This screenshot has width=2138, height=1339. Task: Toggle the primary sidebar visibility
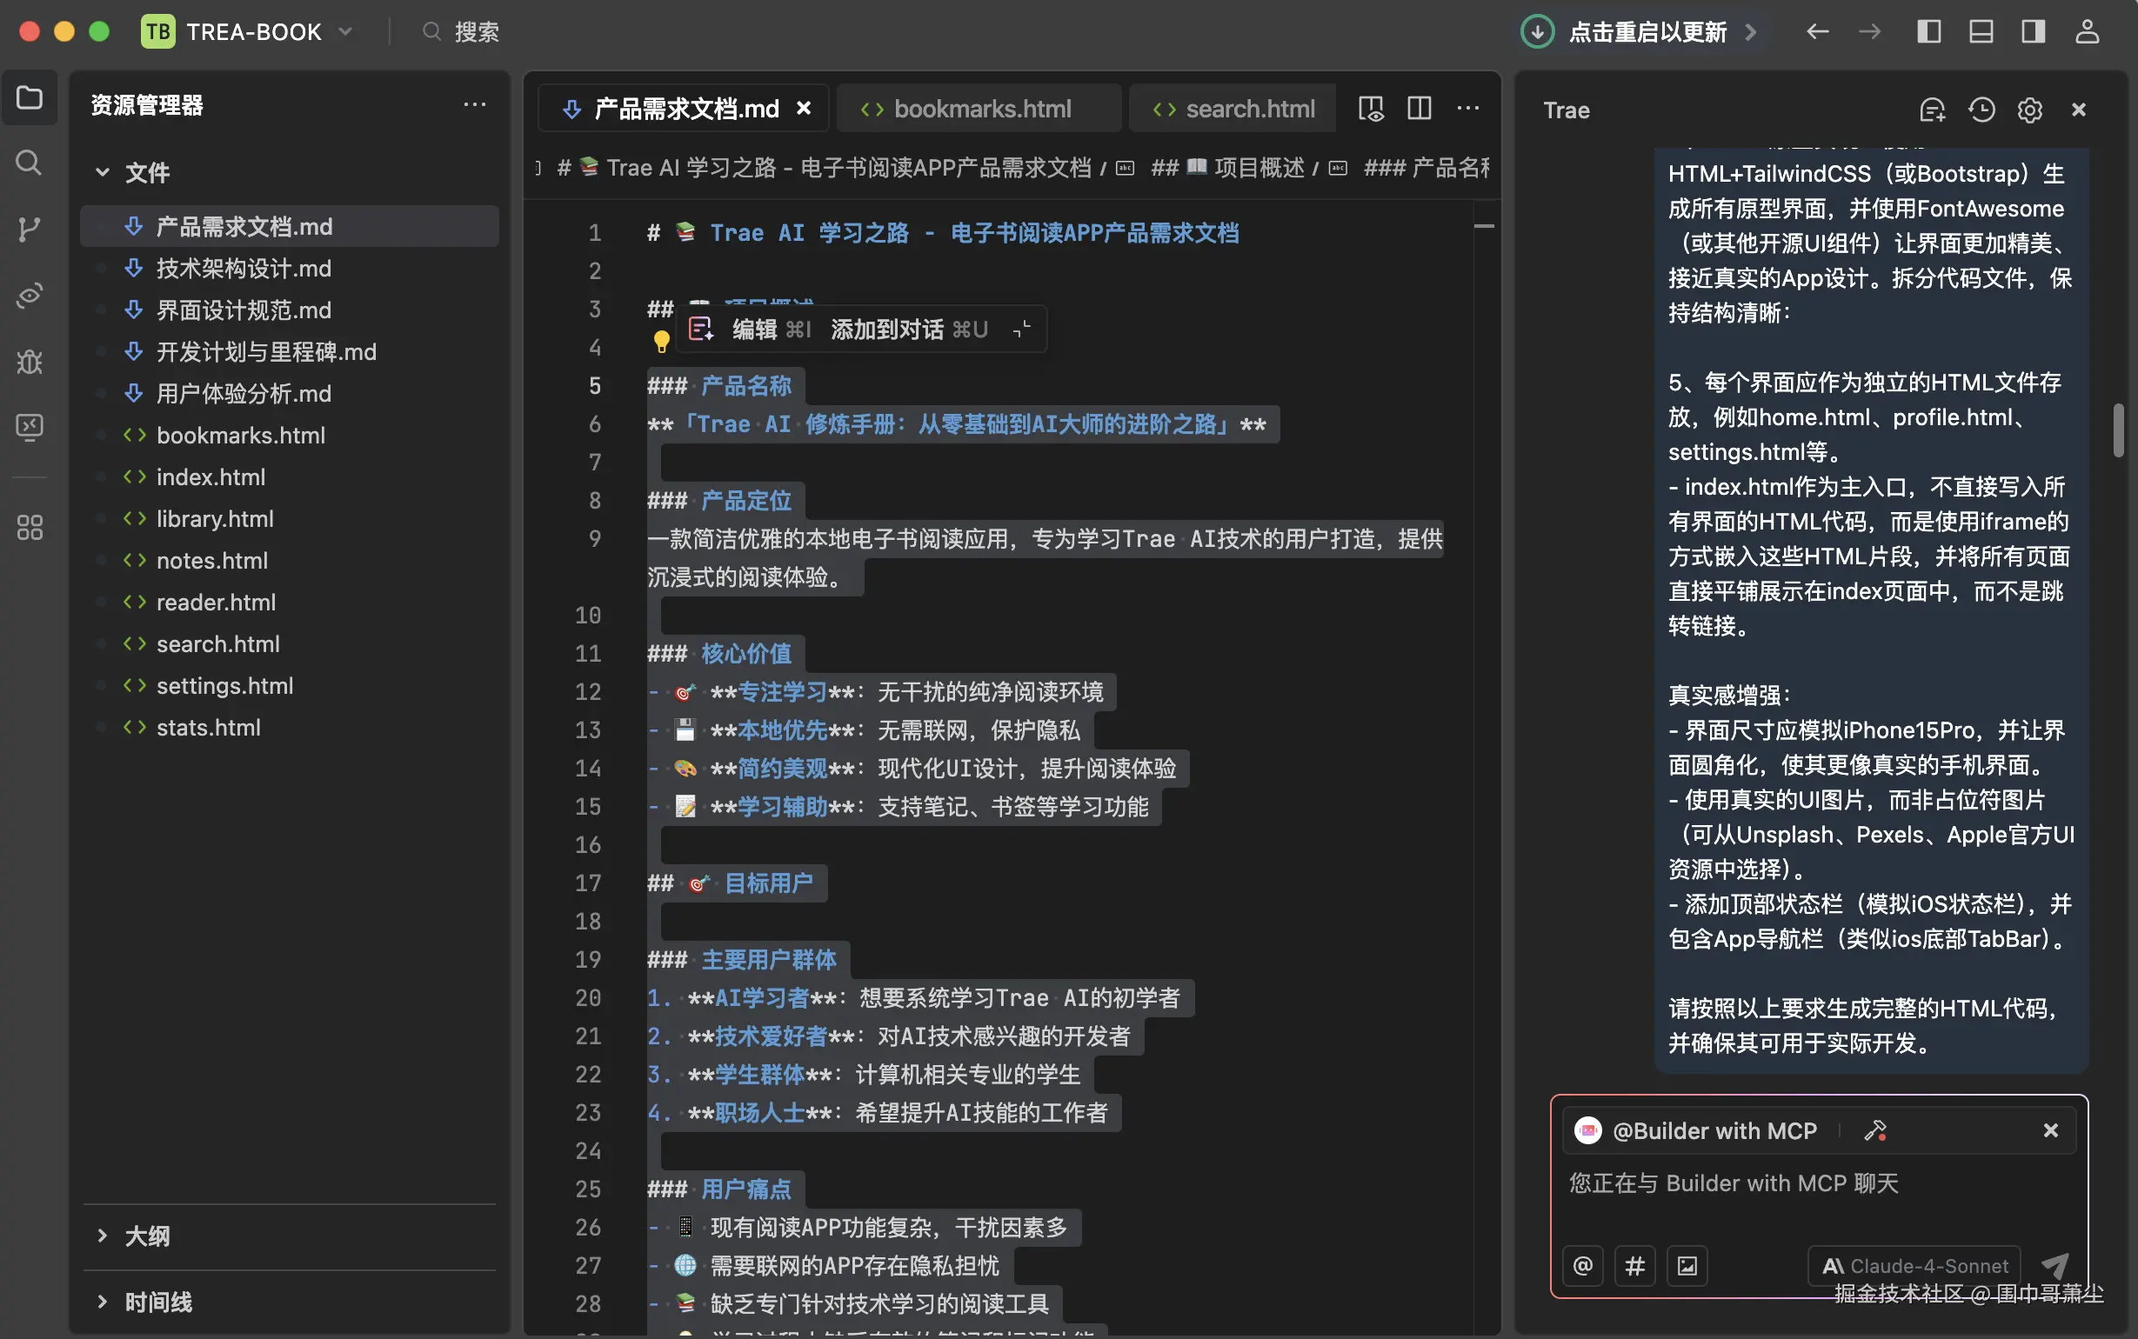(1929, 31)
